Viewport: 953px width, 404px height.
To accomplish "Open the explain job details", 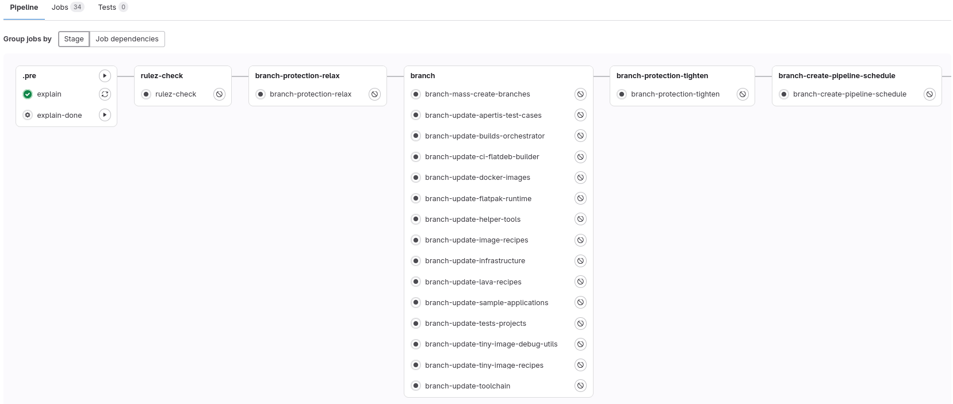I will pyautogui.click(x=49, y=94).
